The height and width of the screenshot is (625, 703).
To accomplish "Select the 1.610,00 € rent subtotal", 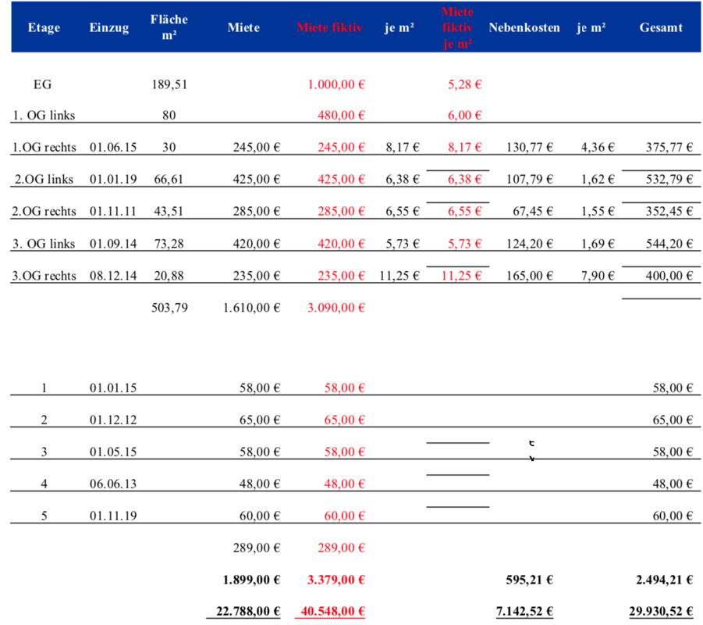I will click(x=251, y=307).
